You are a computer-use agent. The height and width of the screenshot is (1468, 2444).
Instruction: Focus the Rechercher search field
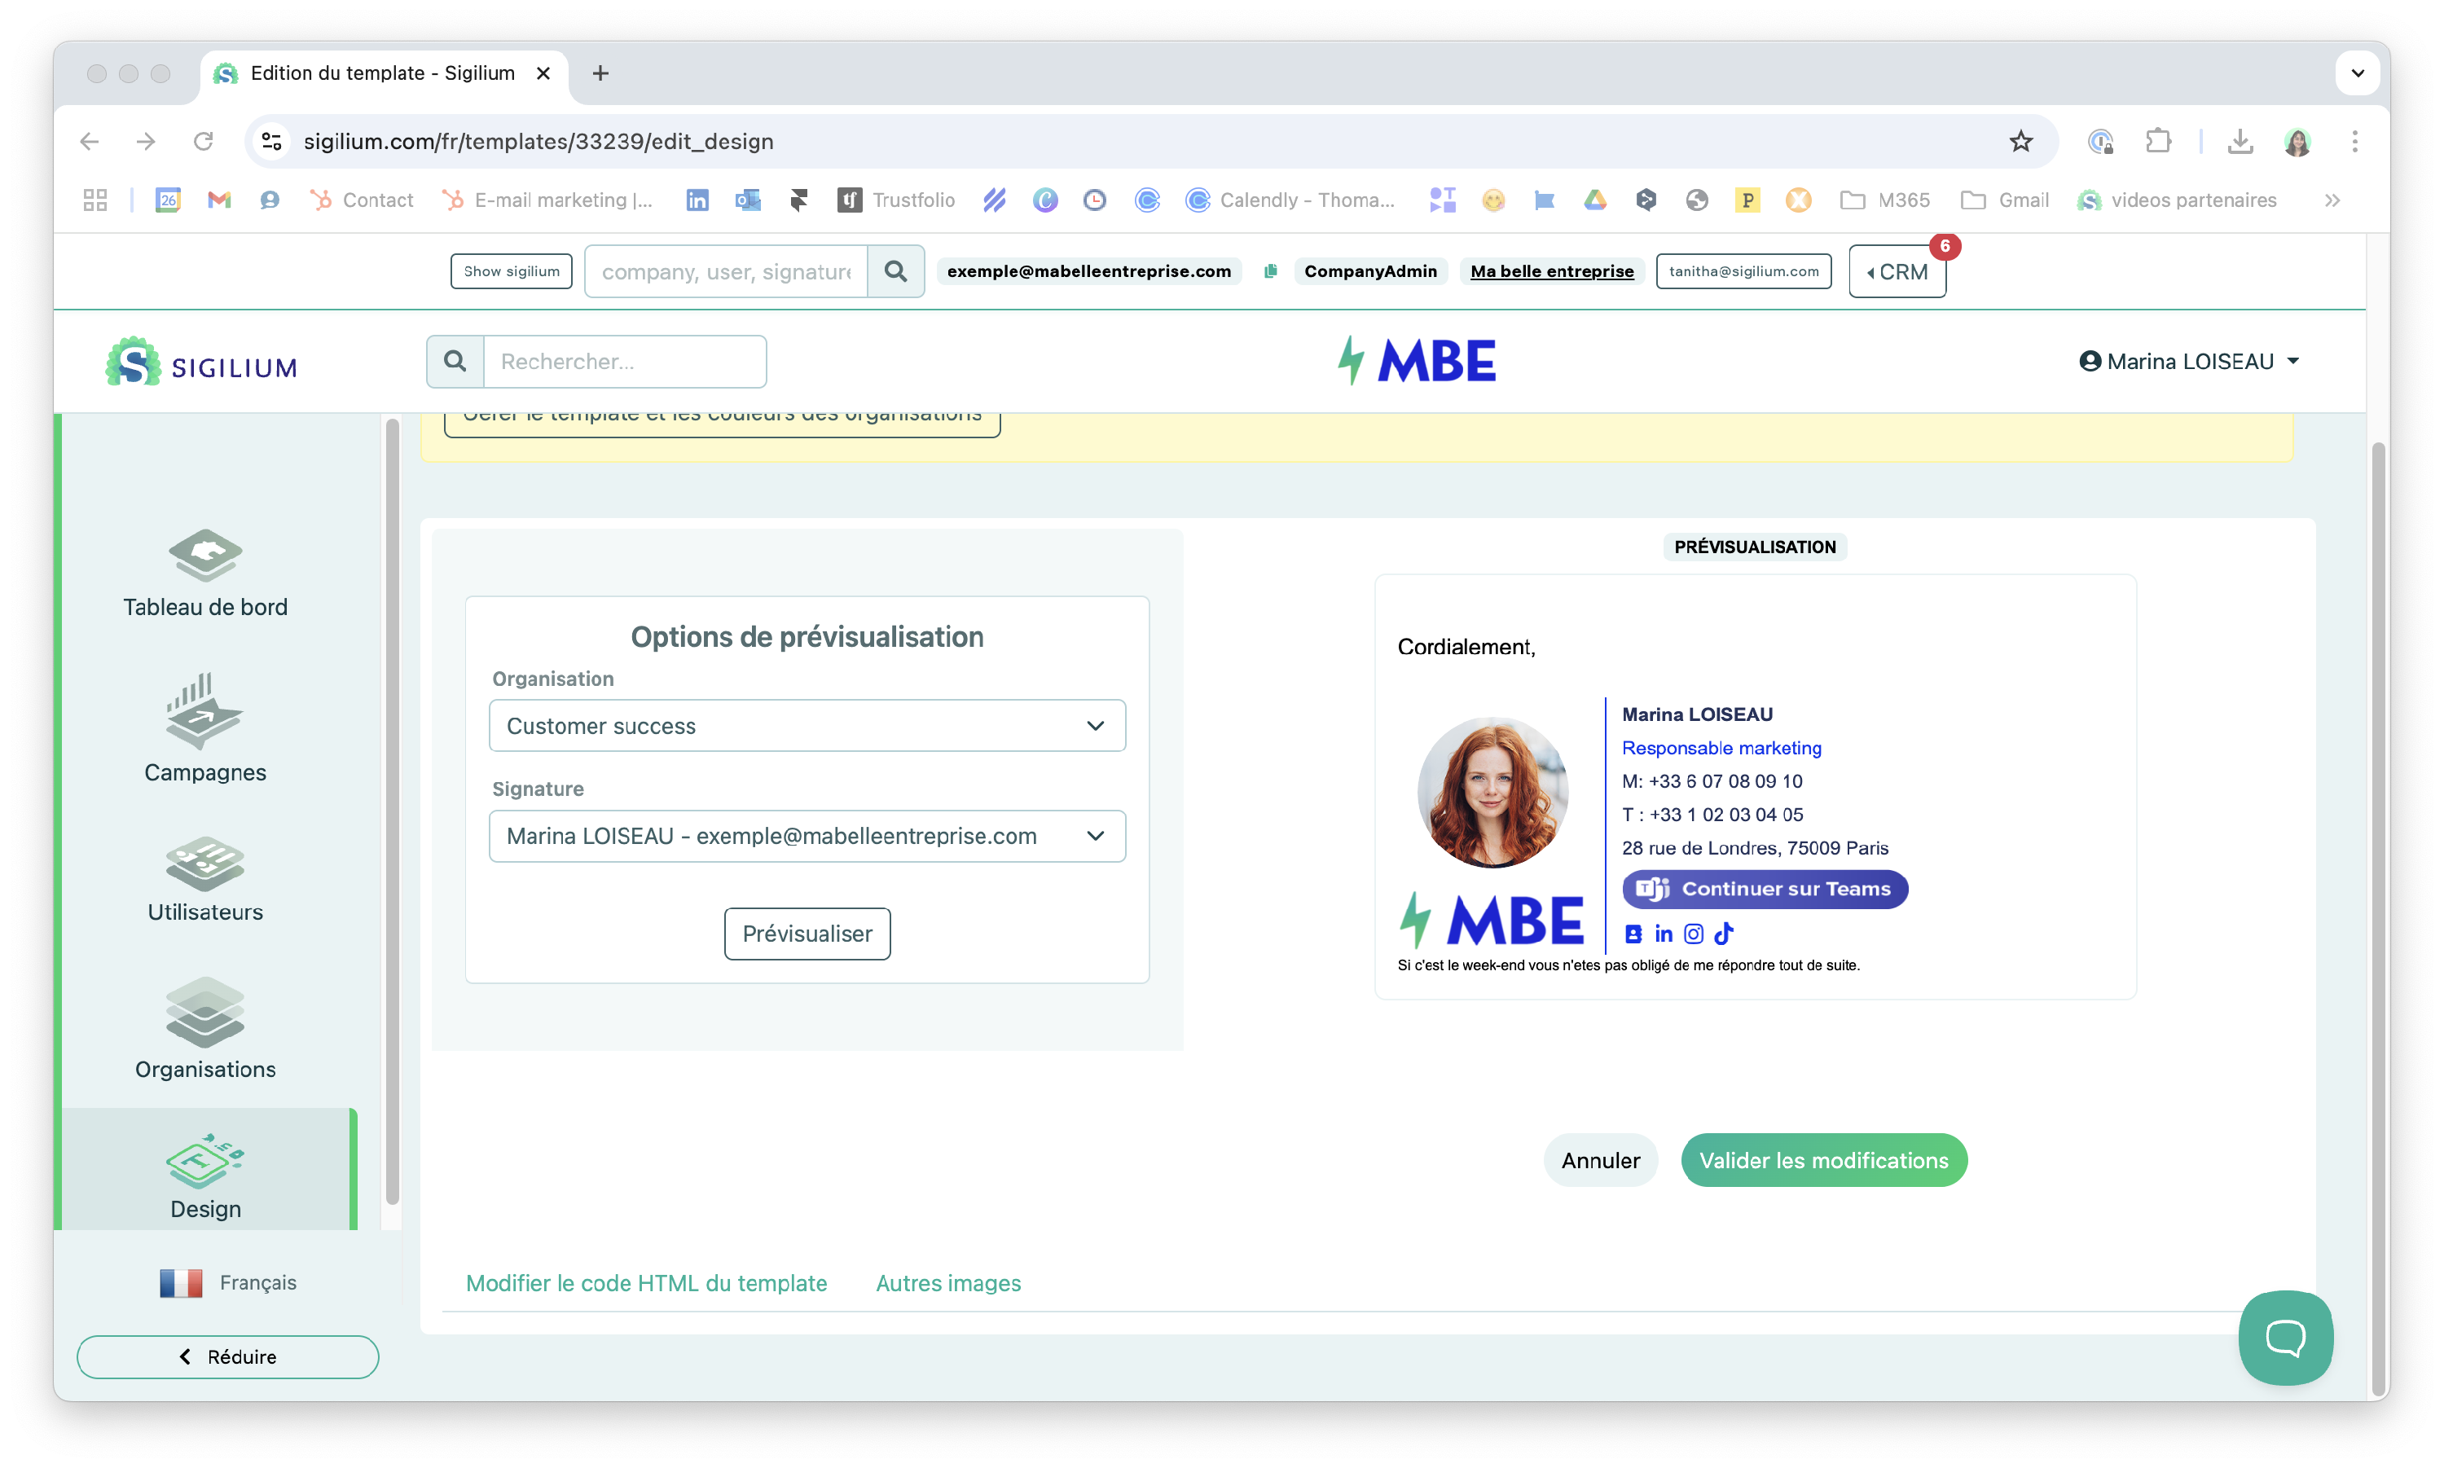click(624, 362)
